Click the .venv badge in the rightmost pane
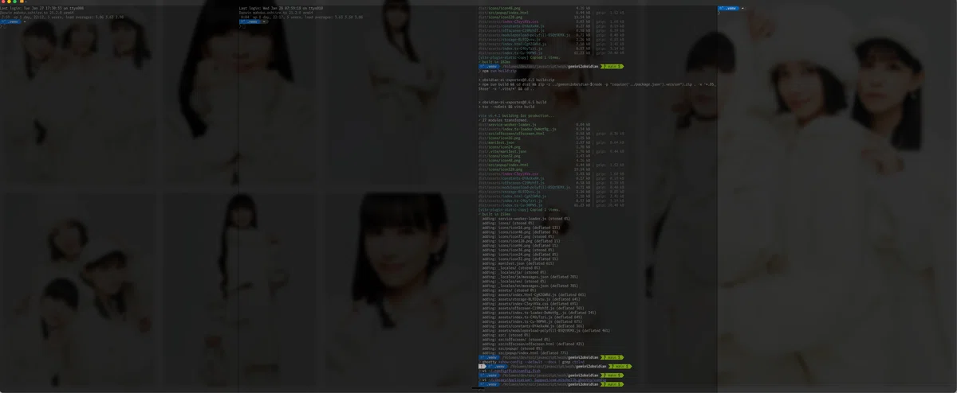Image resolution: width=957 pixels, height=393 pixels. click(730, 9)
